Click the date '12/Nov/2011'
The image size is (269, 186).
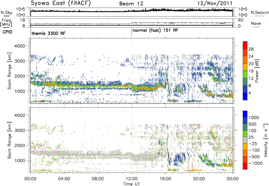tap(215, 3)
